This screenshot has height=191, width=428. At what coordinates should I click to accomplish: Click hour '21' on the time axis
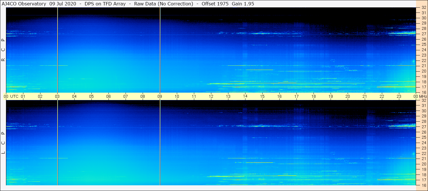(365, 96)
